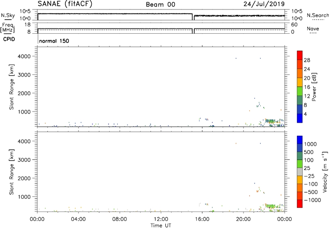Click the echo cluster near 22:00 in velocity panel
The width and height of the screenshot is (329, 228).
272,207
